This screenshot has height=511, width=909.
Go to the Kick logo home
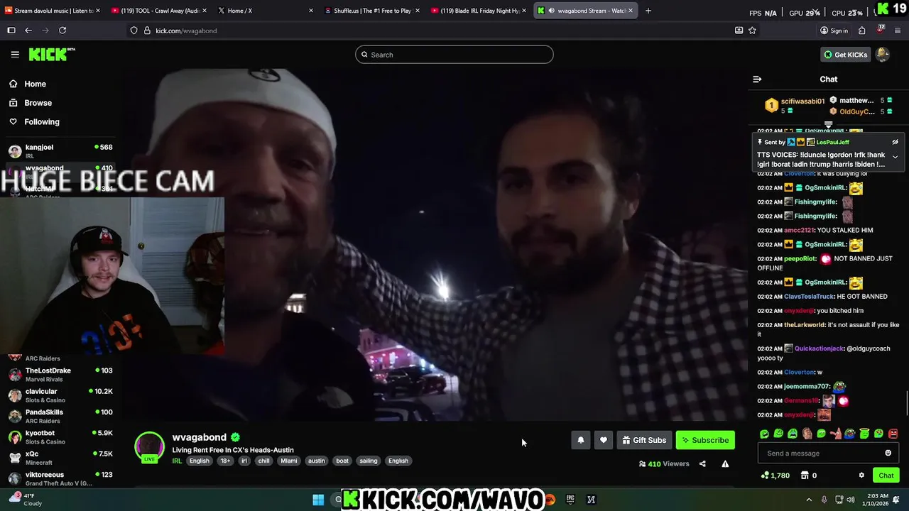[51, 55]
